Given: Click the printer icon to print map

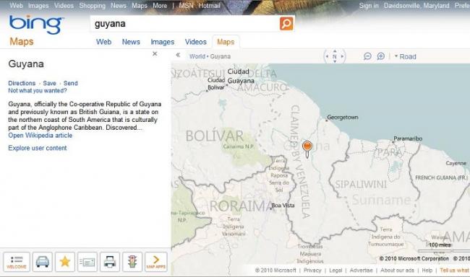Looking at the screenshot, I should click(110, 262).
